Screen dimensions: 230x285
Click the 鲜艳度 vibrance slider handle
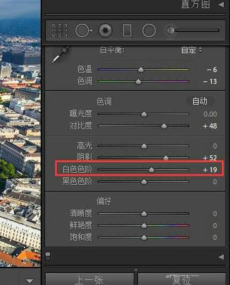tap(144, 225)
